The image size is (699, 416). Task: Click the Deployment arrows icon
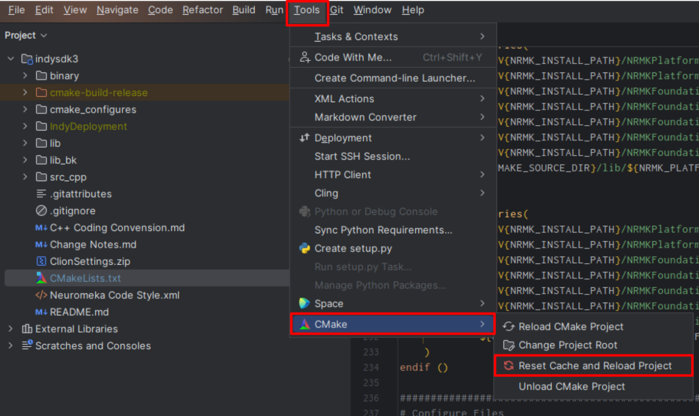click(x=305, y=138)
